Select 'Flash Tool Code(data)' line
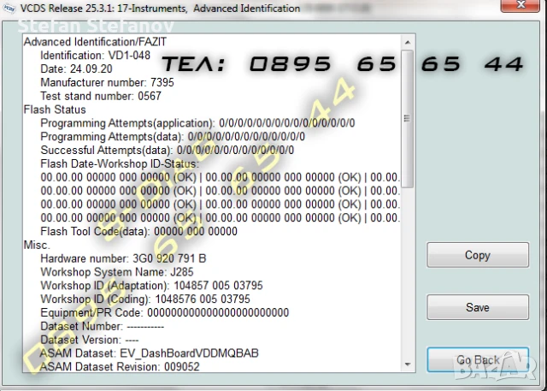 (138, 232)
